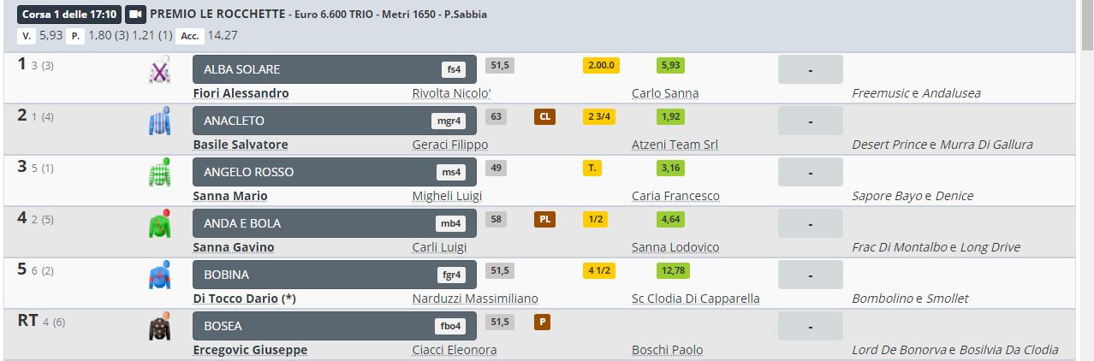Click owner Atzeni Team Srl
Screen dimensions: 1094x361
click(x=675, y=145)
